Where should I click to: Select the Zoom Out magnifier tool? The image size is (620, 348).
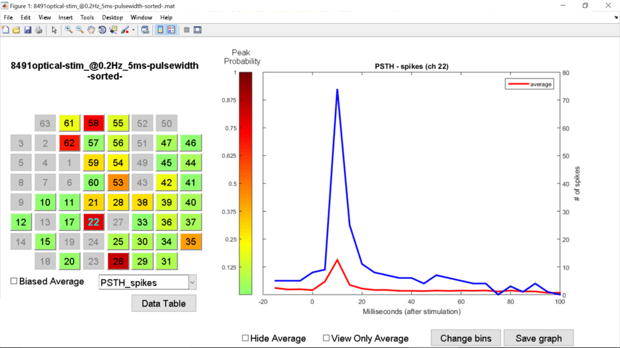(80, 30)
